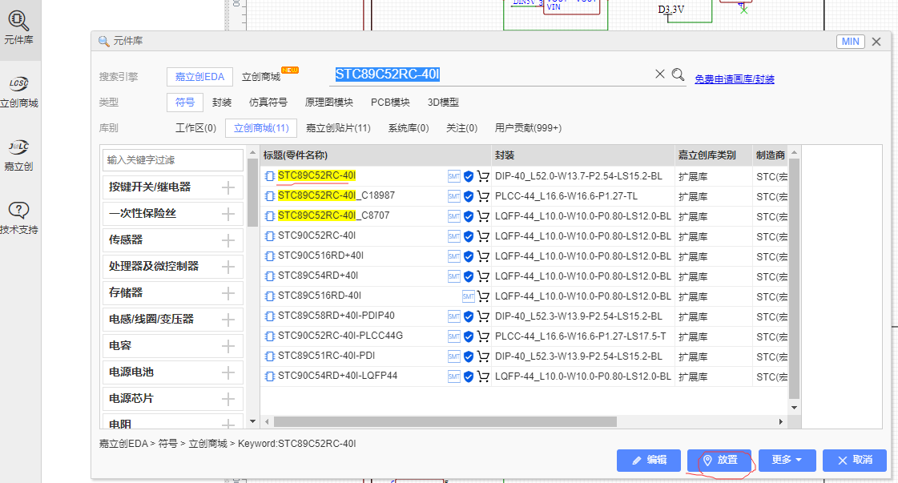Viewport: 898px width, 483px height.
Task: Click SMT badge for STC89C52RC-40I row
Action: click(x=453, y=176)
